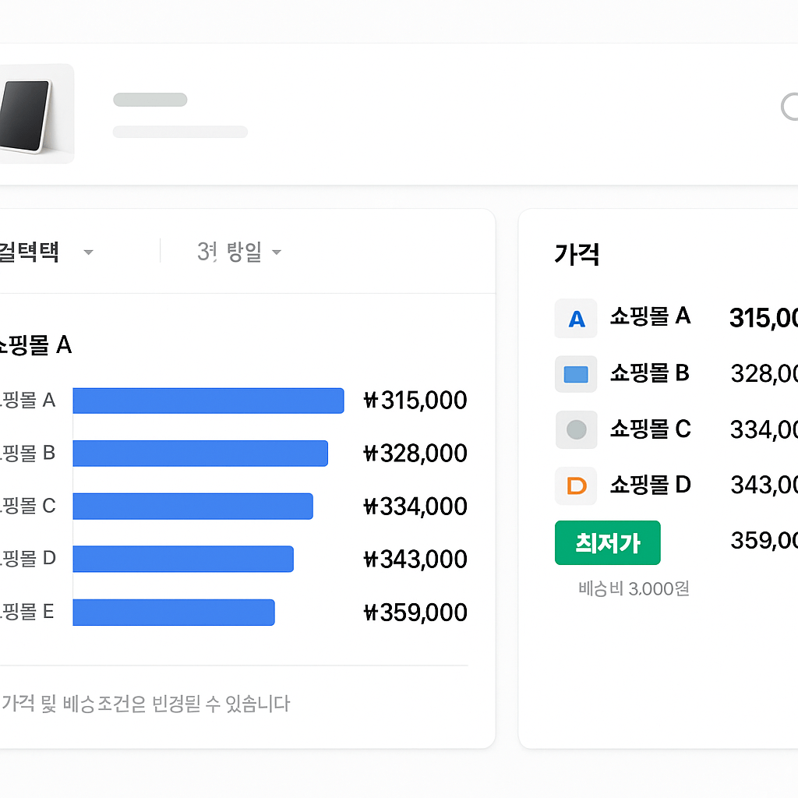Viewport: 798px width, 798px height.
Task: Select the blue A icon for 쇼핑몰 A
Action: tap(575, 318)
